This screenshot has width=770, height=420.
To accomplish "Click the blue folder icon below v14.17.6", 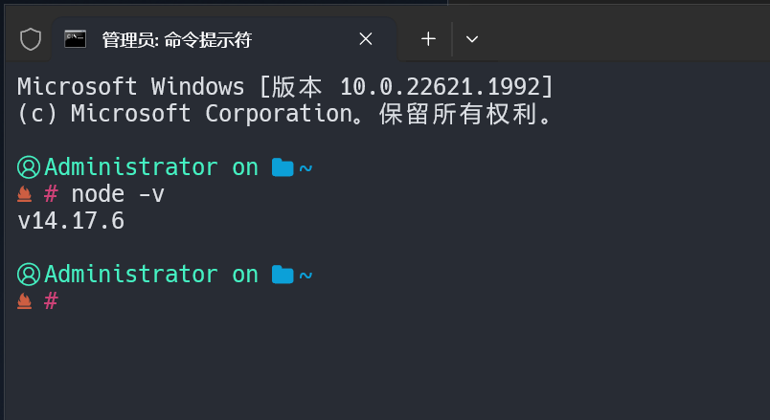I will coord(282,276).
